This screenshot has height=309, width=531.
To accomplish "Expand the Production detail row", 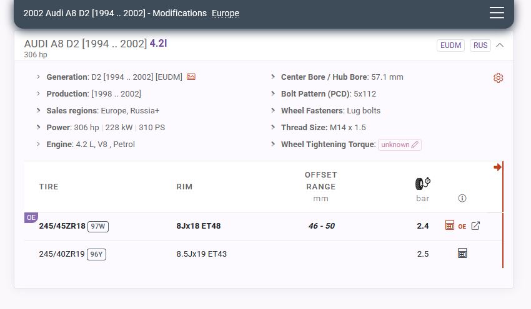I will click(38, 93).
